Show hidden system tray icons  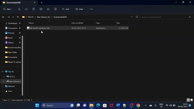[x=146, y=105]
